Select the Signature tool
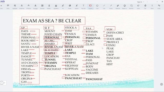Image resolution: width=164 pixels, height=92 pixels. [x=56, y=6]
